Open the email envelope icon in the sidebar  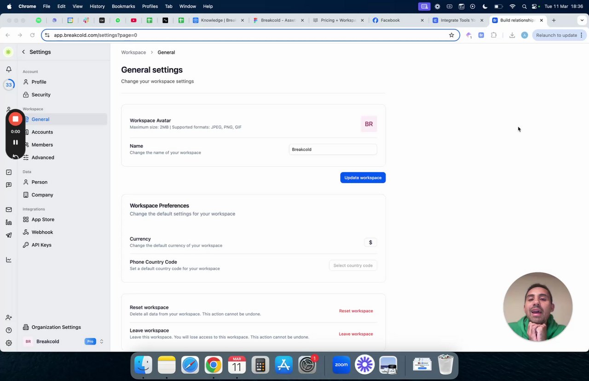point(9,209)
